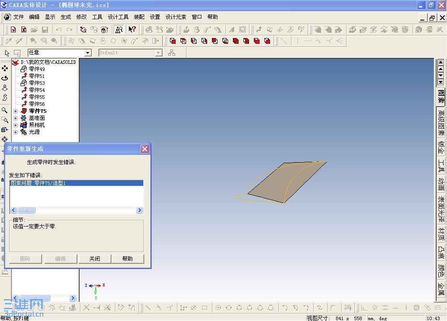Screen dimensions: 447x321
Task: Select 零件54 in the design tree
Action: coord(37,90)
